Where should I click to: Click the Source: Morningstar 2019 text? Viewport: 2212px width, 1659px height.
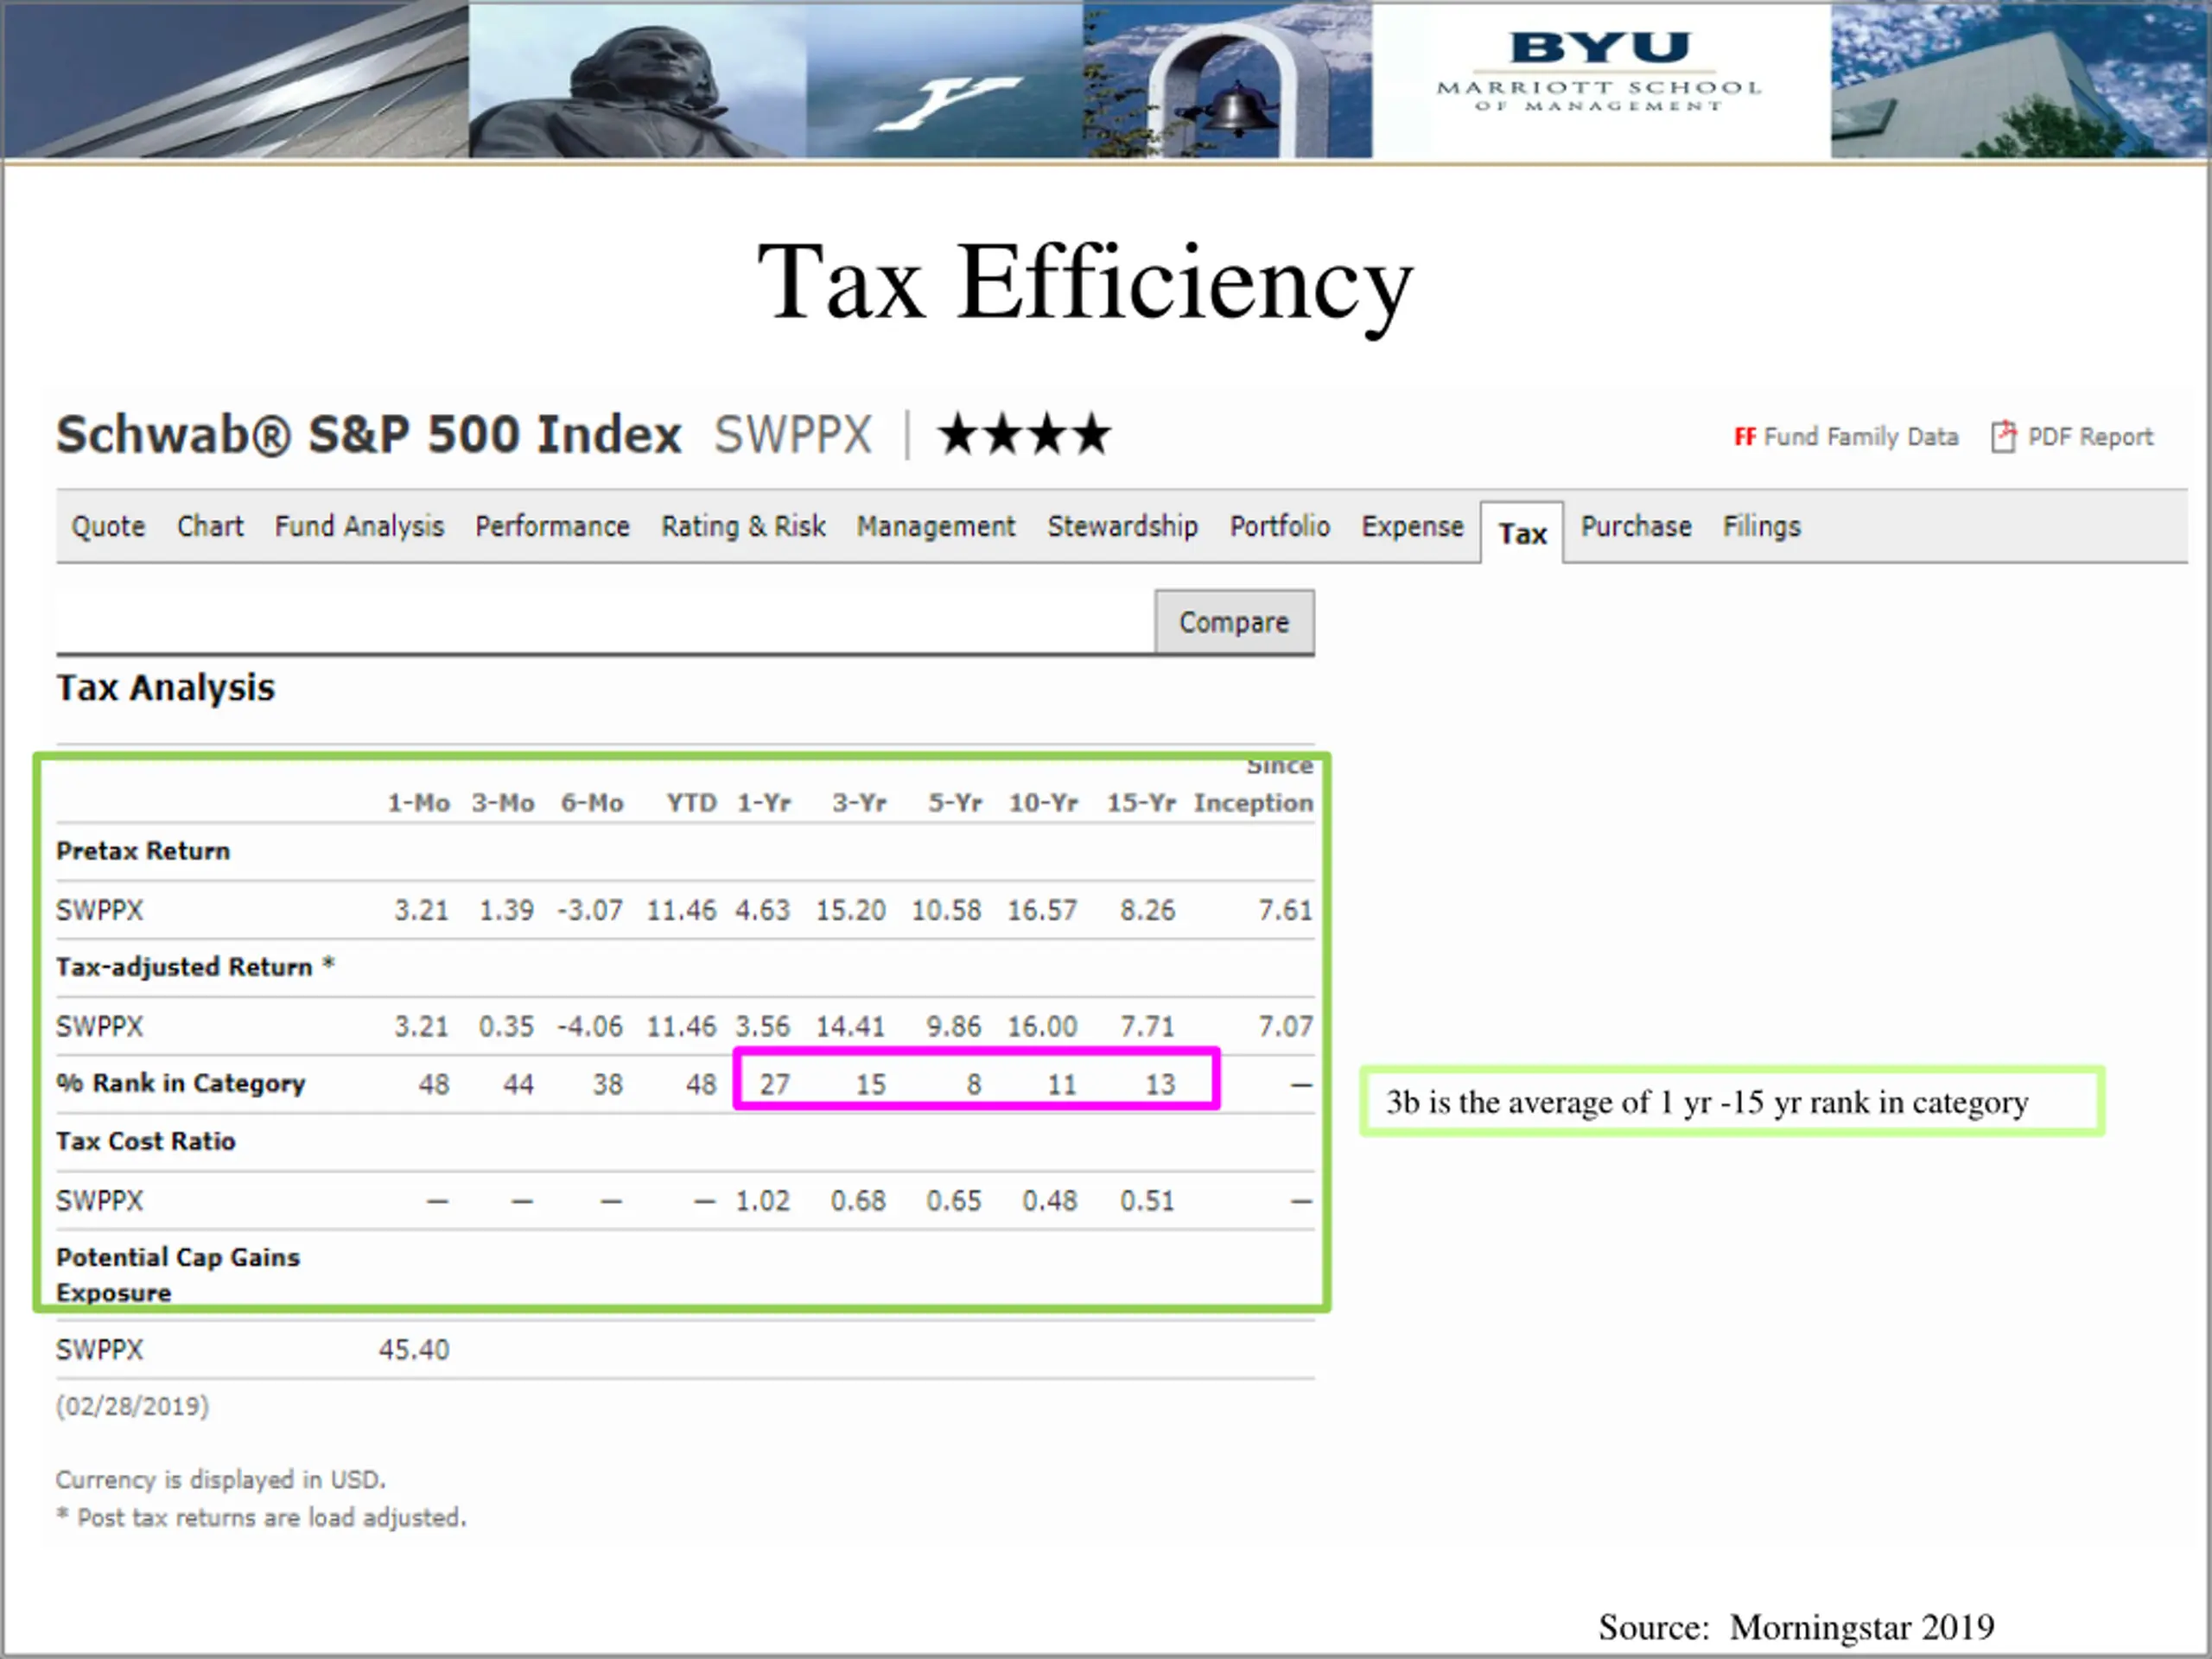pyautogui.click(x=1796, y=1628)
